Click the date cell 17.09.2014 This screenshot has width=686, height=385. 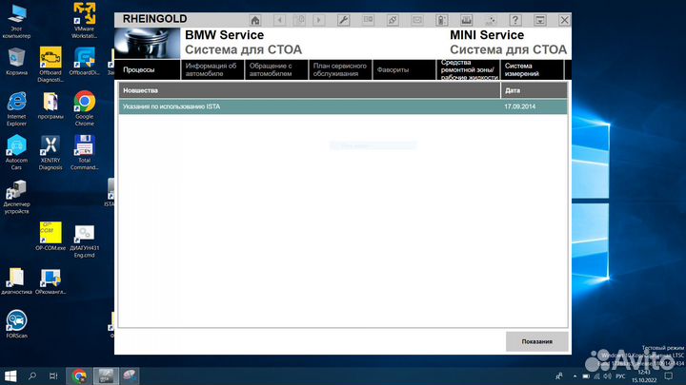pyautogui.click(x=520, y=106)
